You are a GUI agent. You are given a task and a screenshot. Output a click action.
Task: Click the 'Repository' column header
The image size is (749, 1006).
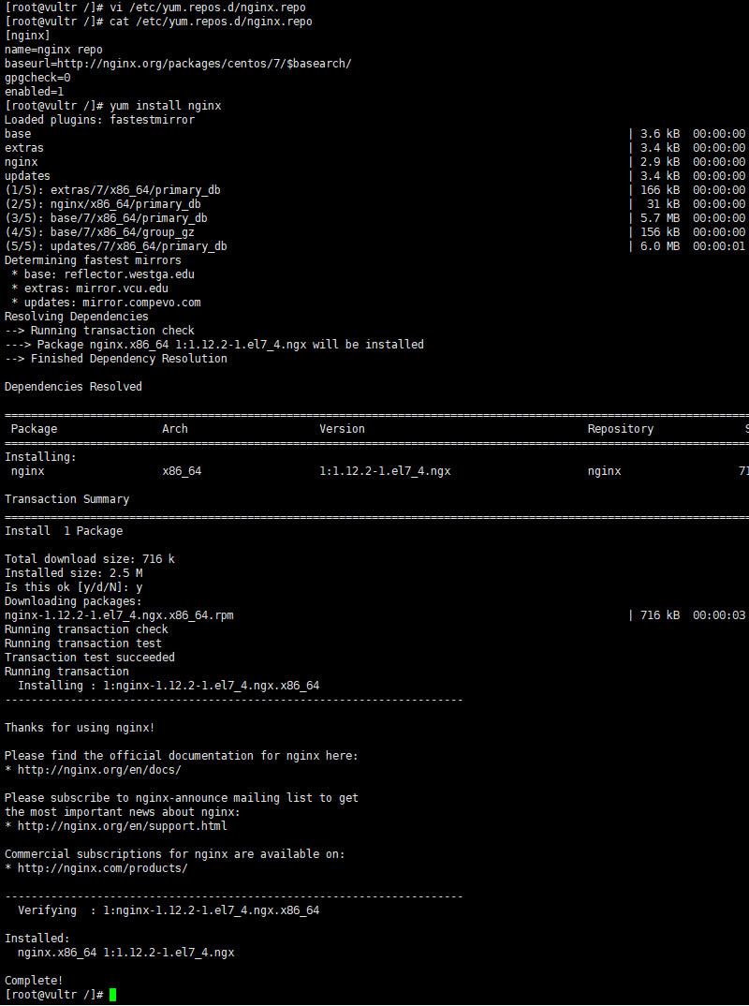click(x=621, y=429)
